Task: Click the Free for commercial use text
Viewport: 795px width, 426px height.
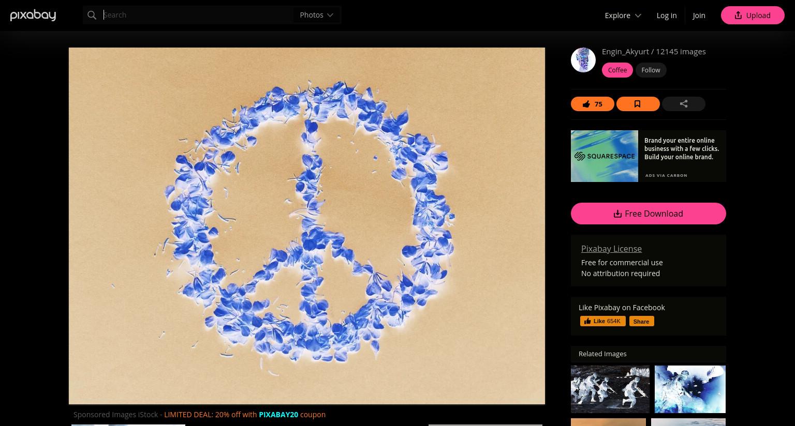Action: 622,263
